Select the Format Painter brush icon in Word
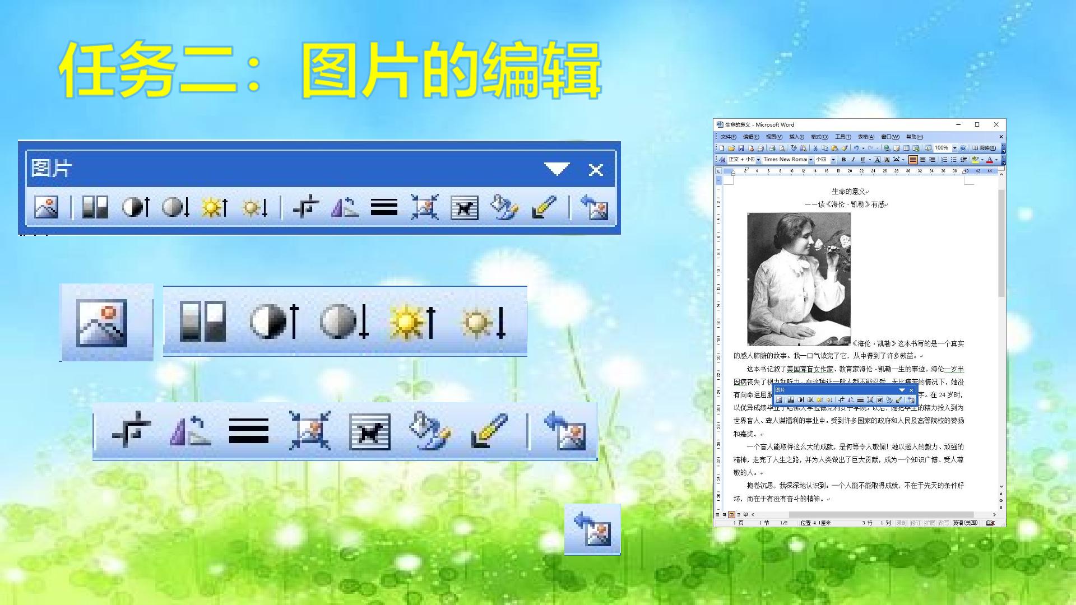1076x605 pixels. pos(845,148)
